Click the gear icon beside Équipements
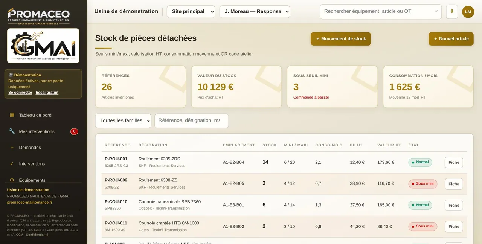The height and width of the screenshot is (244, 482). 12,180
